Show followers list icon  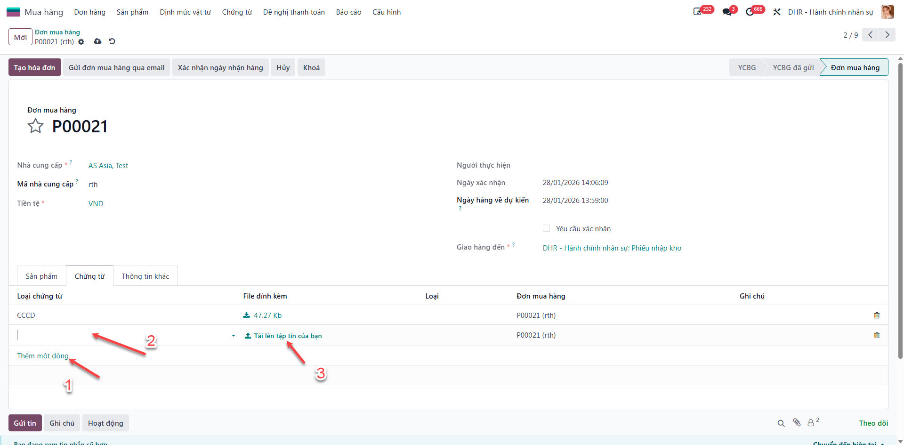coord(813,422)
